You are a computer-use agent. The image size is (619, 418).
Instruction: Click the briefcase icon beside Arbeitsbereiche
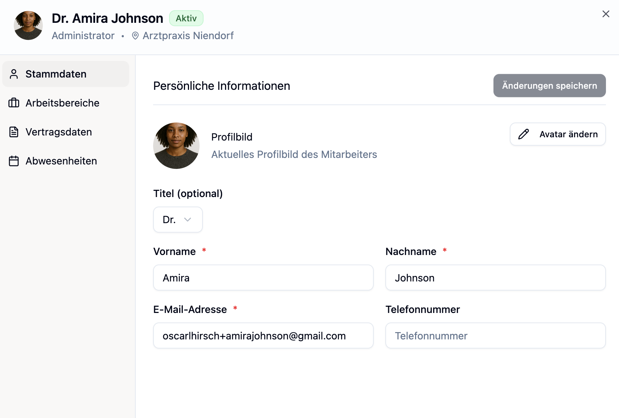14,103
